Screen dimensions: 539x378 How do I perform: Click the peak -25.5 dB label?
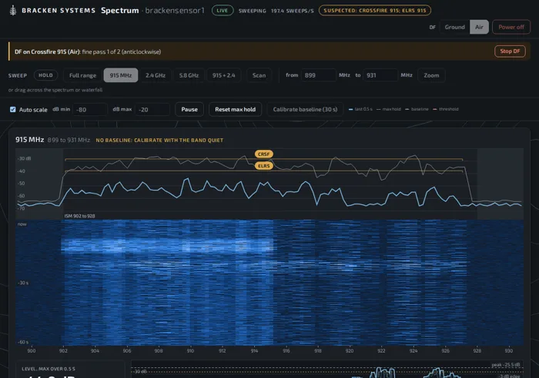pos(506,365)
